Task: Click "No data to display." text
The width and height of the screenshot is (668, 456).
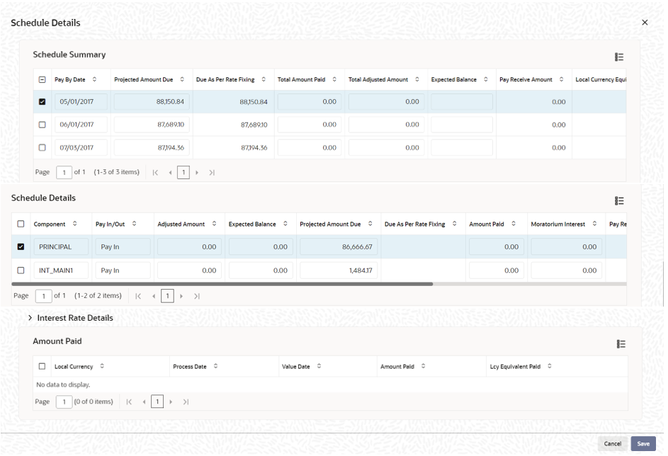Action: [x=63, y=384]
